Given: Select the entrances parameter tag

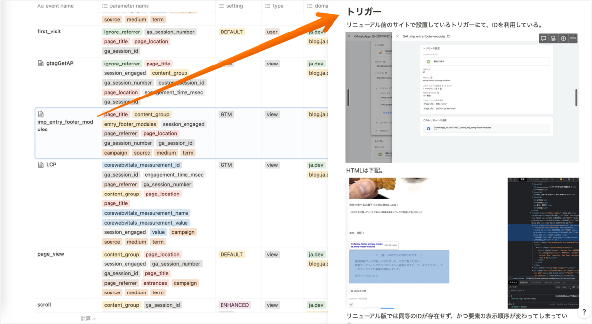Looking at the screenshot, I should point(155,283).
